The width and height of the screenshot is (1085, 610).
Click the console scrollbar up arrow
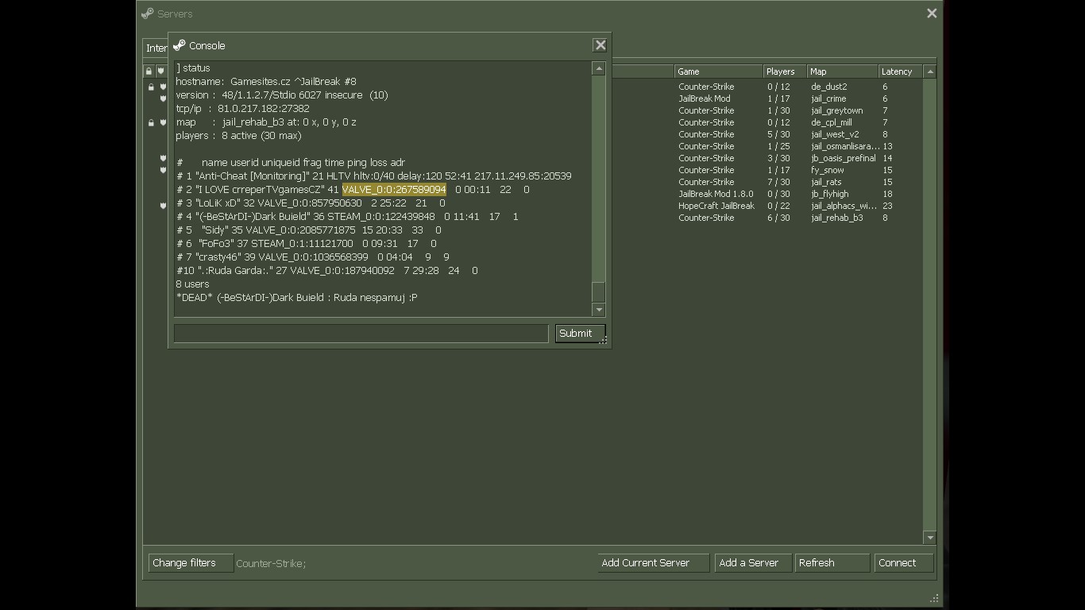point(599,69)
